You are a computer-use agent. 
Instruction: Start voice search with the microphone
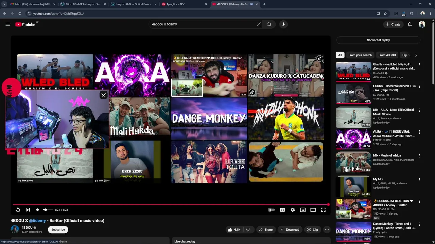click(283, 24)
